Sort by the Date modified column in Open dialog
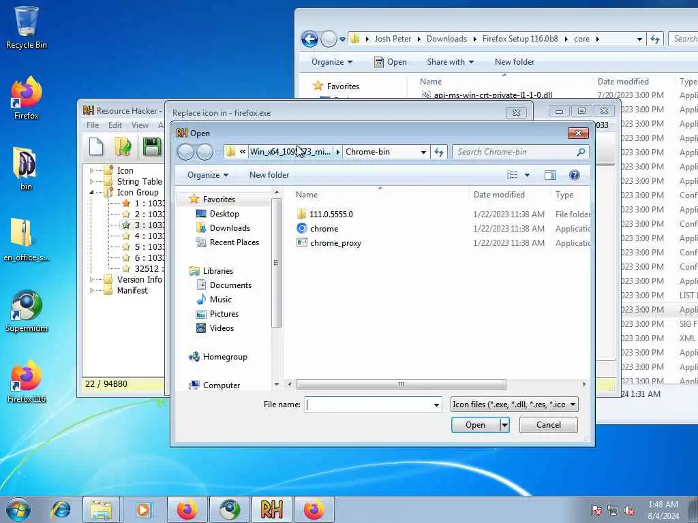Image resolution: width=698 pixels, height=523 pixels. point(499,195)
